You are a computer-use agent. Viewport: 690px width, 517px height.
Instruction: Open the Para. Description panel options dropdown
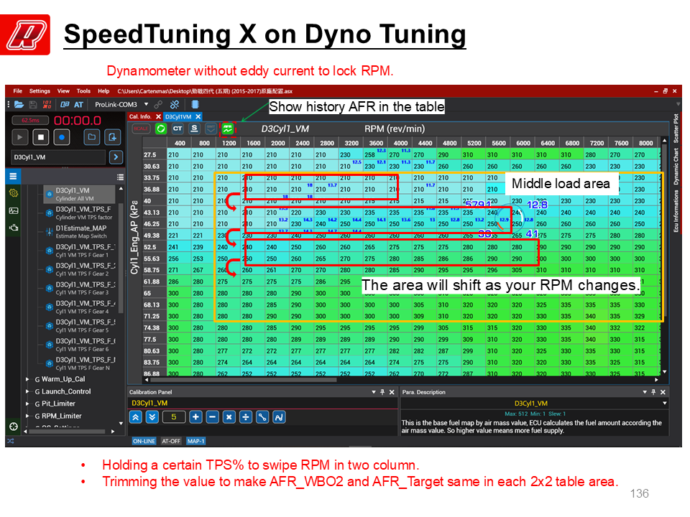click(645, 392)
